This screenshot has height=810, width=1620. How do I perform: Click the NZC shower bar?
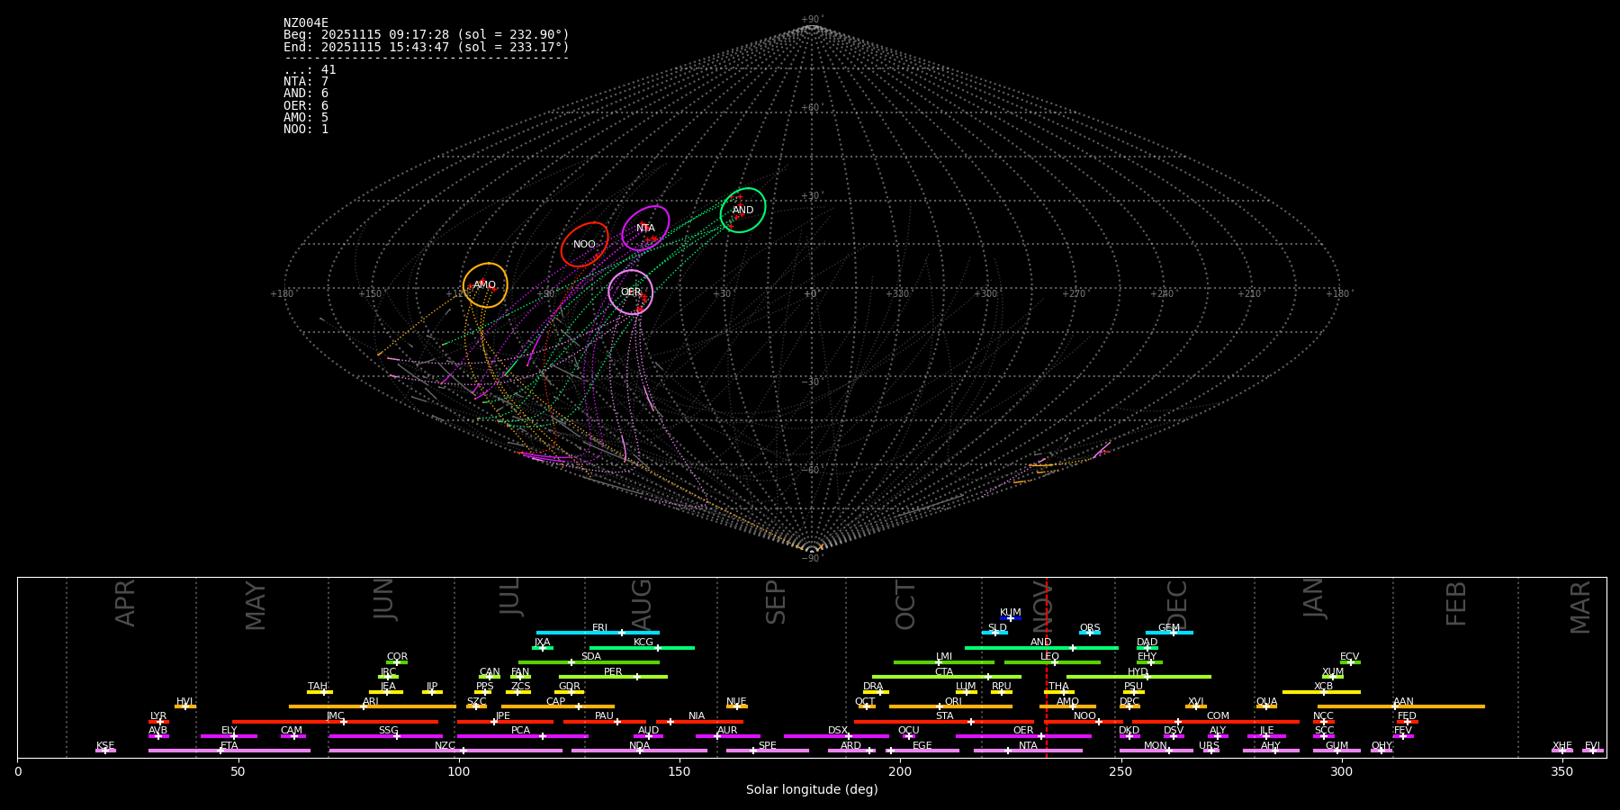(445, 751)
